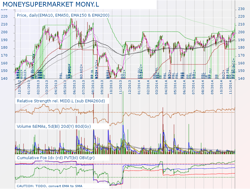Viewport: 250px width, 189px height.
Task: Click the 07/2013 date axis label
Action: click(x=84, y=87)
